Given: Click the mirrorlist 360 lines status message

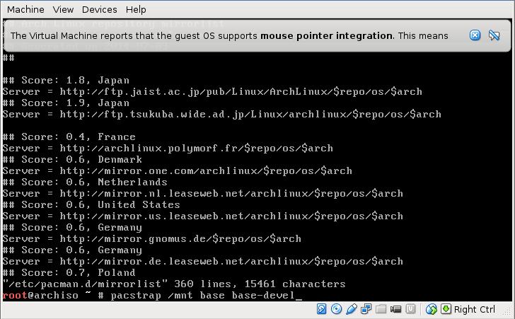Looking at the screenshot, I should [174, 284].
